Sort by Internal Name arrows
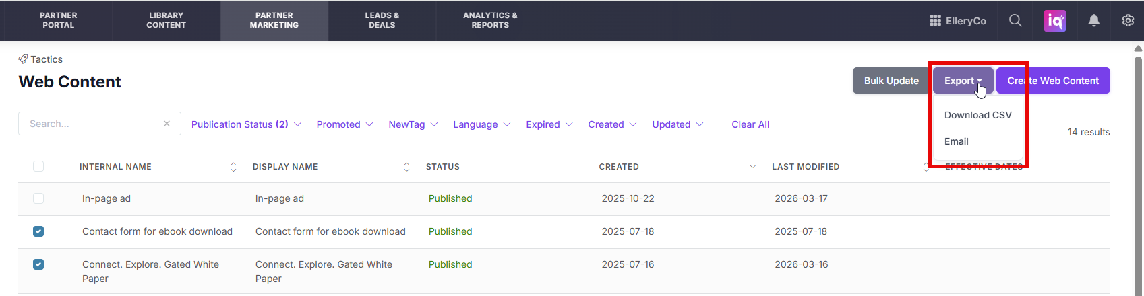Screen dimensions: 1144x296 pos(233,167)
